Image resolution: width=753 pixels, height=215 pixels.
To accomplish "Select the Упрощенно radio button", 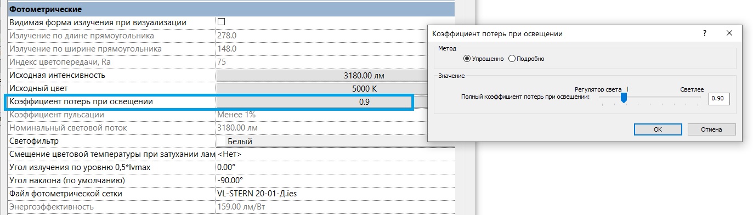I will [x=467, y=59].
